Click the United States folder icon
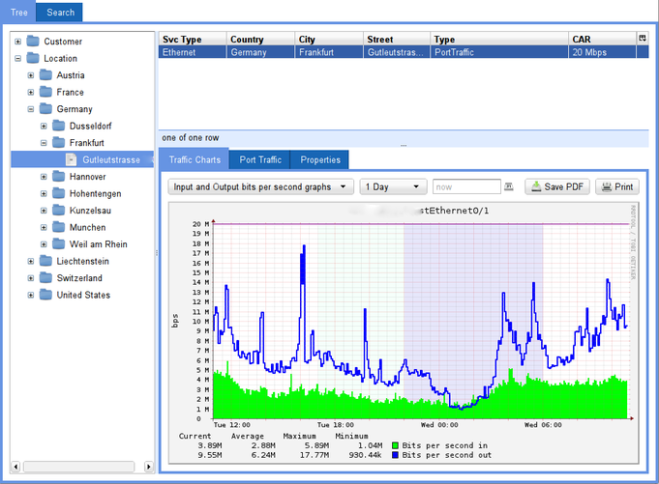 (45, 295)
